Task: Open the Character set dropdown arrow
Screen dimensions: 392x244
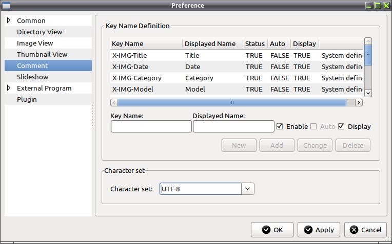Action: click(x=248, y=189)
